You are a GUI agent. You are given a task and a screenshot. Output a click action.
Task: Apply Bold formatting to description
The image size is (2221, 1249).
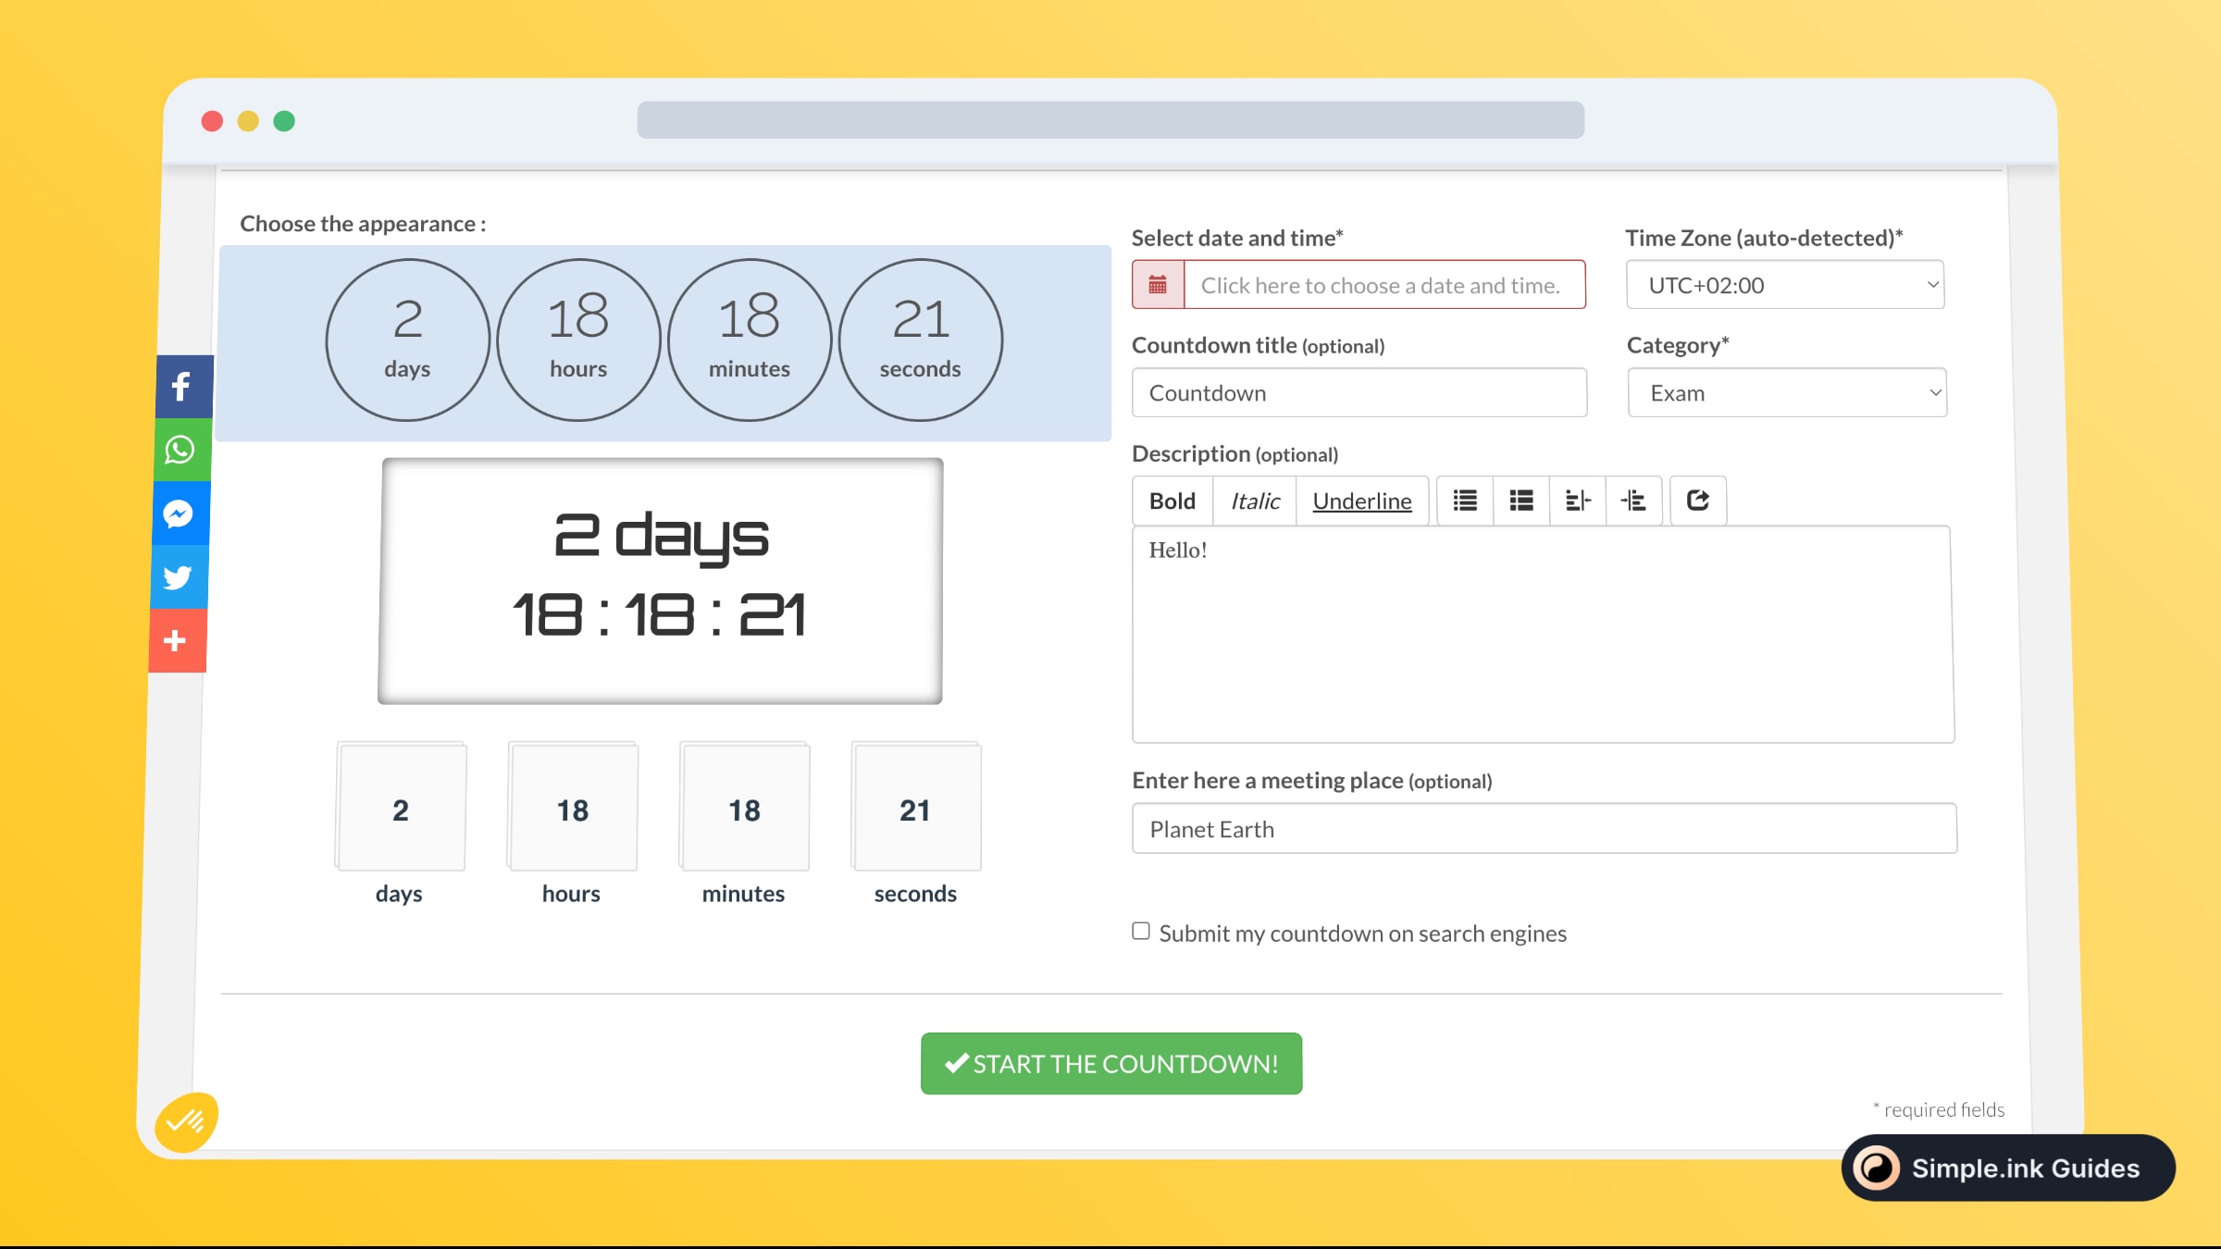pos(1173,501)
